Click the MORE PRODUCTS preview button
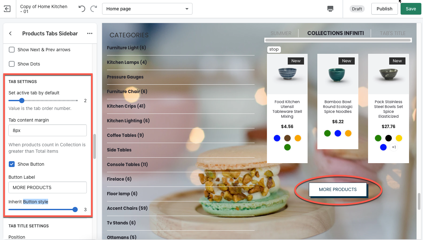 coord(338,189)
